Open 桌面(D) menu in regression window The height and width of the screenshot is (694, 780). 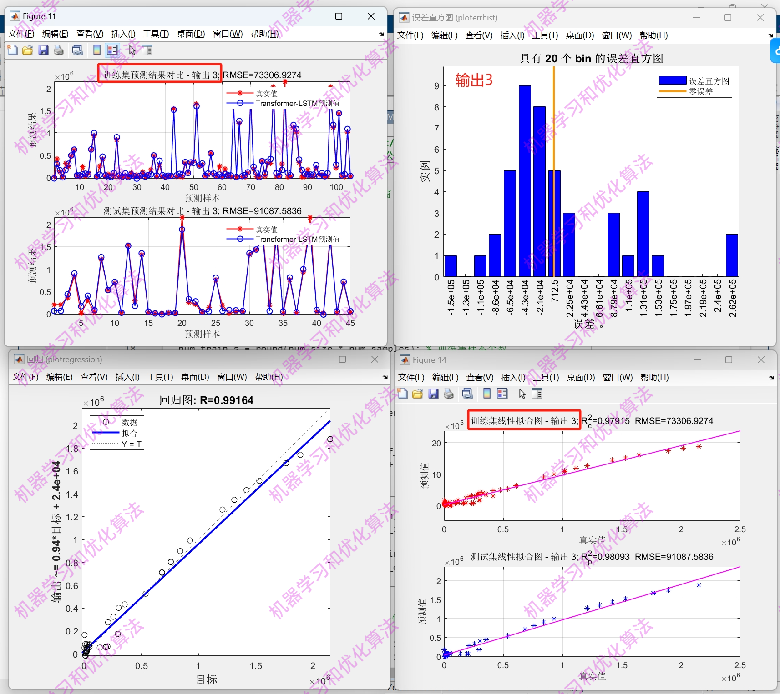coord(195,377)
